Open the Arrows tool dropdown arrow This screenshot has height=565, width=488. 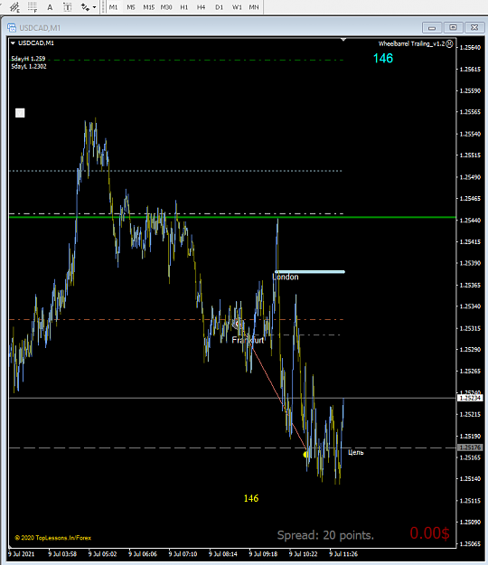tap(94, 7)
